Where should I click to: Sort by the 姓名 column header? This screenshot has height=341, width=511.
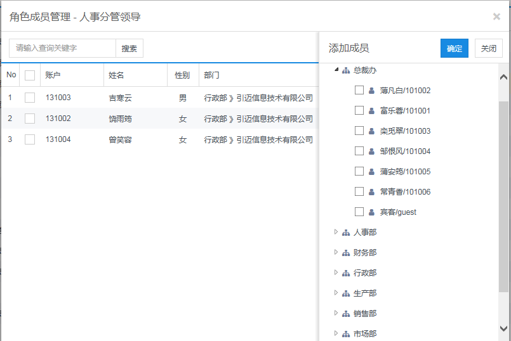[x=116, y=75]
